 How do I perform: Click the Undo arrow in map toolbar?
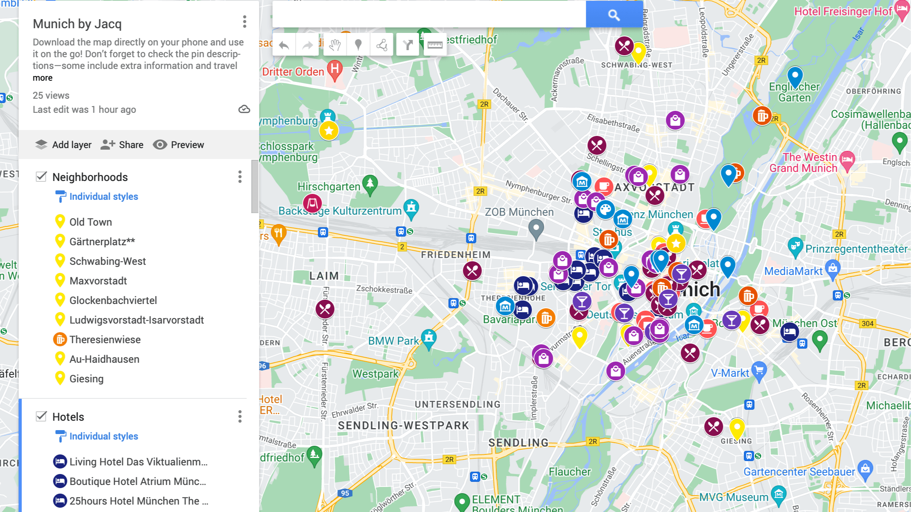(x=284, y=45)
